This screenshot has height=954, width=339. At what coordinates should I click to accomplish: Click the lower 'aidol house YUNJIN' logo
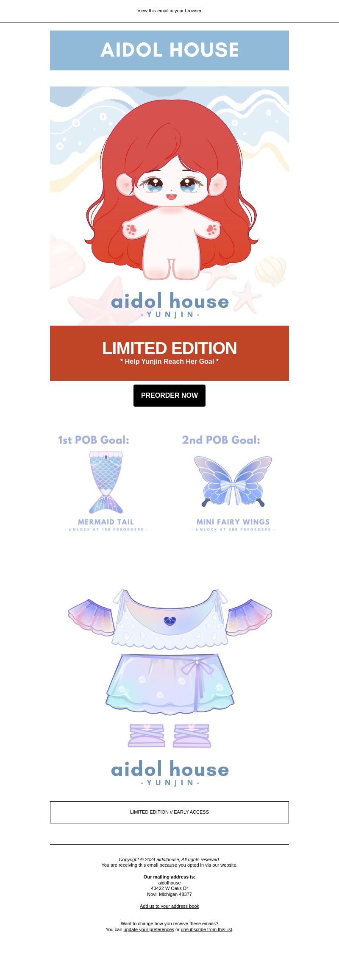(x=170, y=773)
